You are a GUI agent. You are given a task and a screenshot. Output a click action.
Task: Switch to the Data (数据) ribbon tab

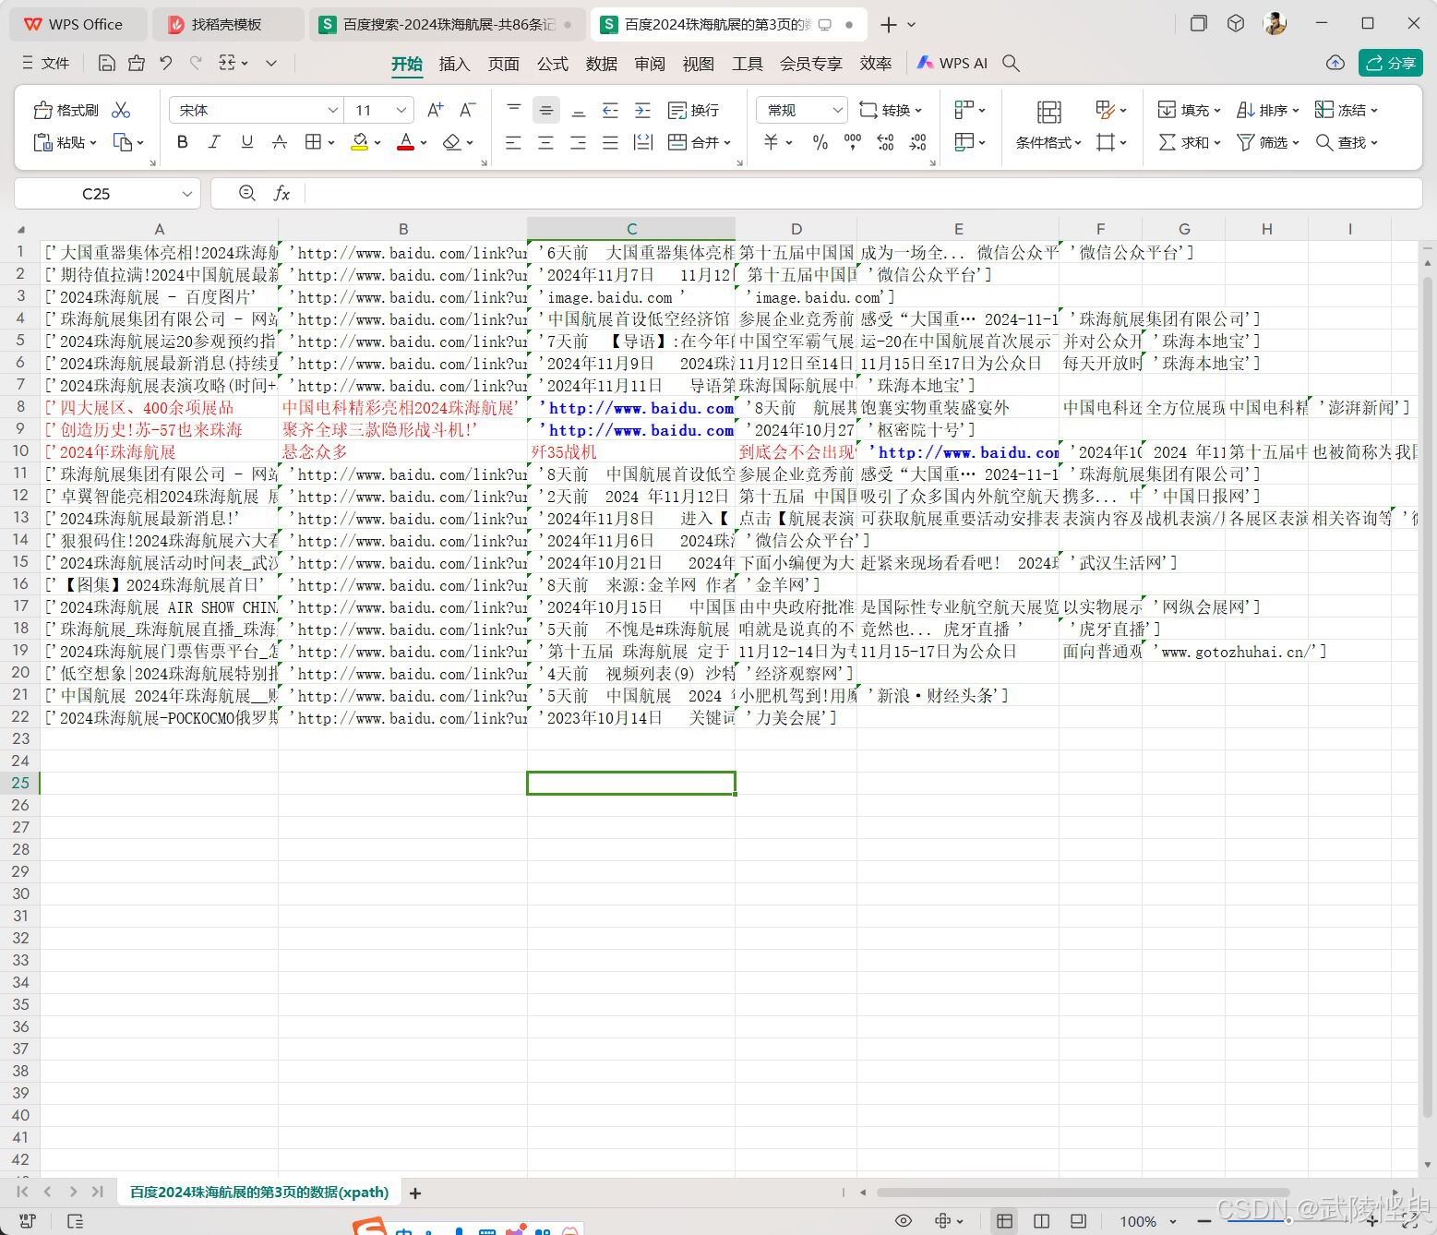tap(601, 64)
